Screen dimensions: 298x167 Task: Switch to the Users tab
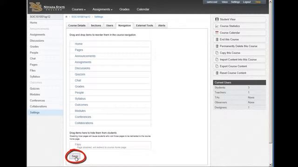pyautogui.click(x=109, y=26)
